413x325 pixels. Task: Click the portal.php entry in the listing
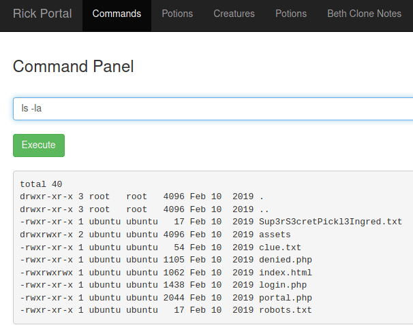tap(285, 298)
